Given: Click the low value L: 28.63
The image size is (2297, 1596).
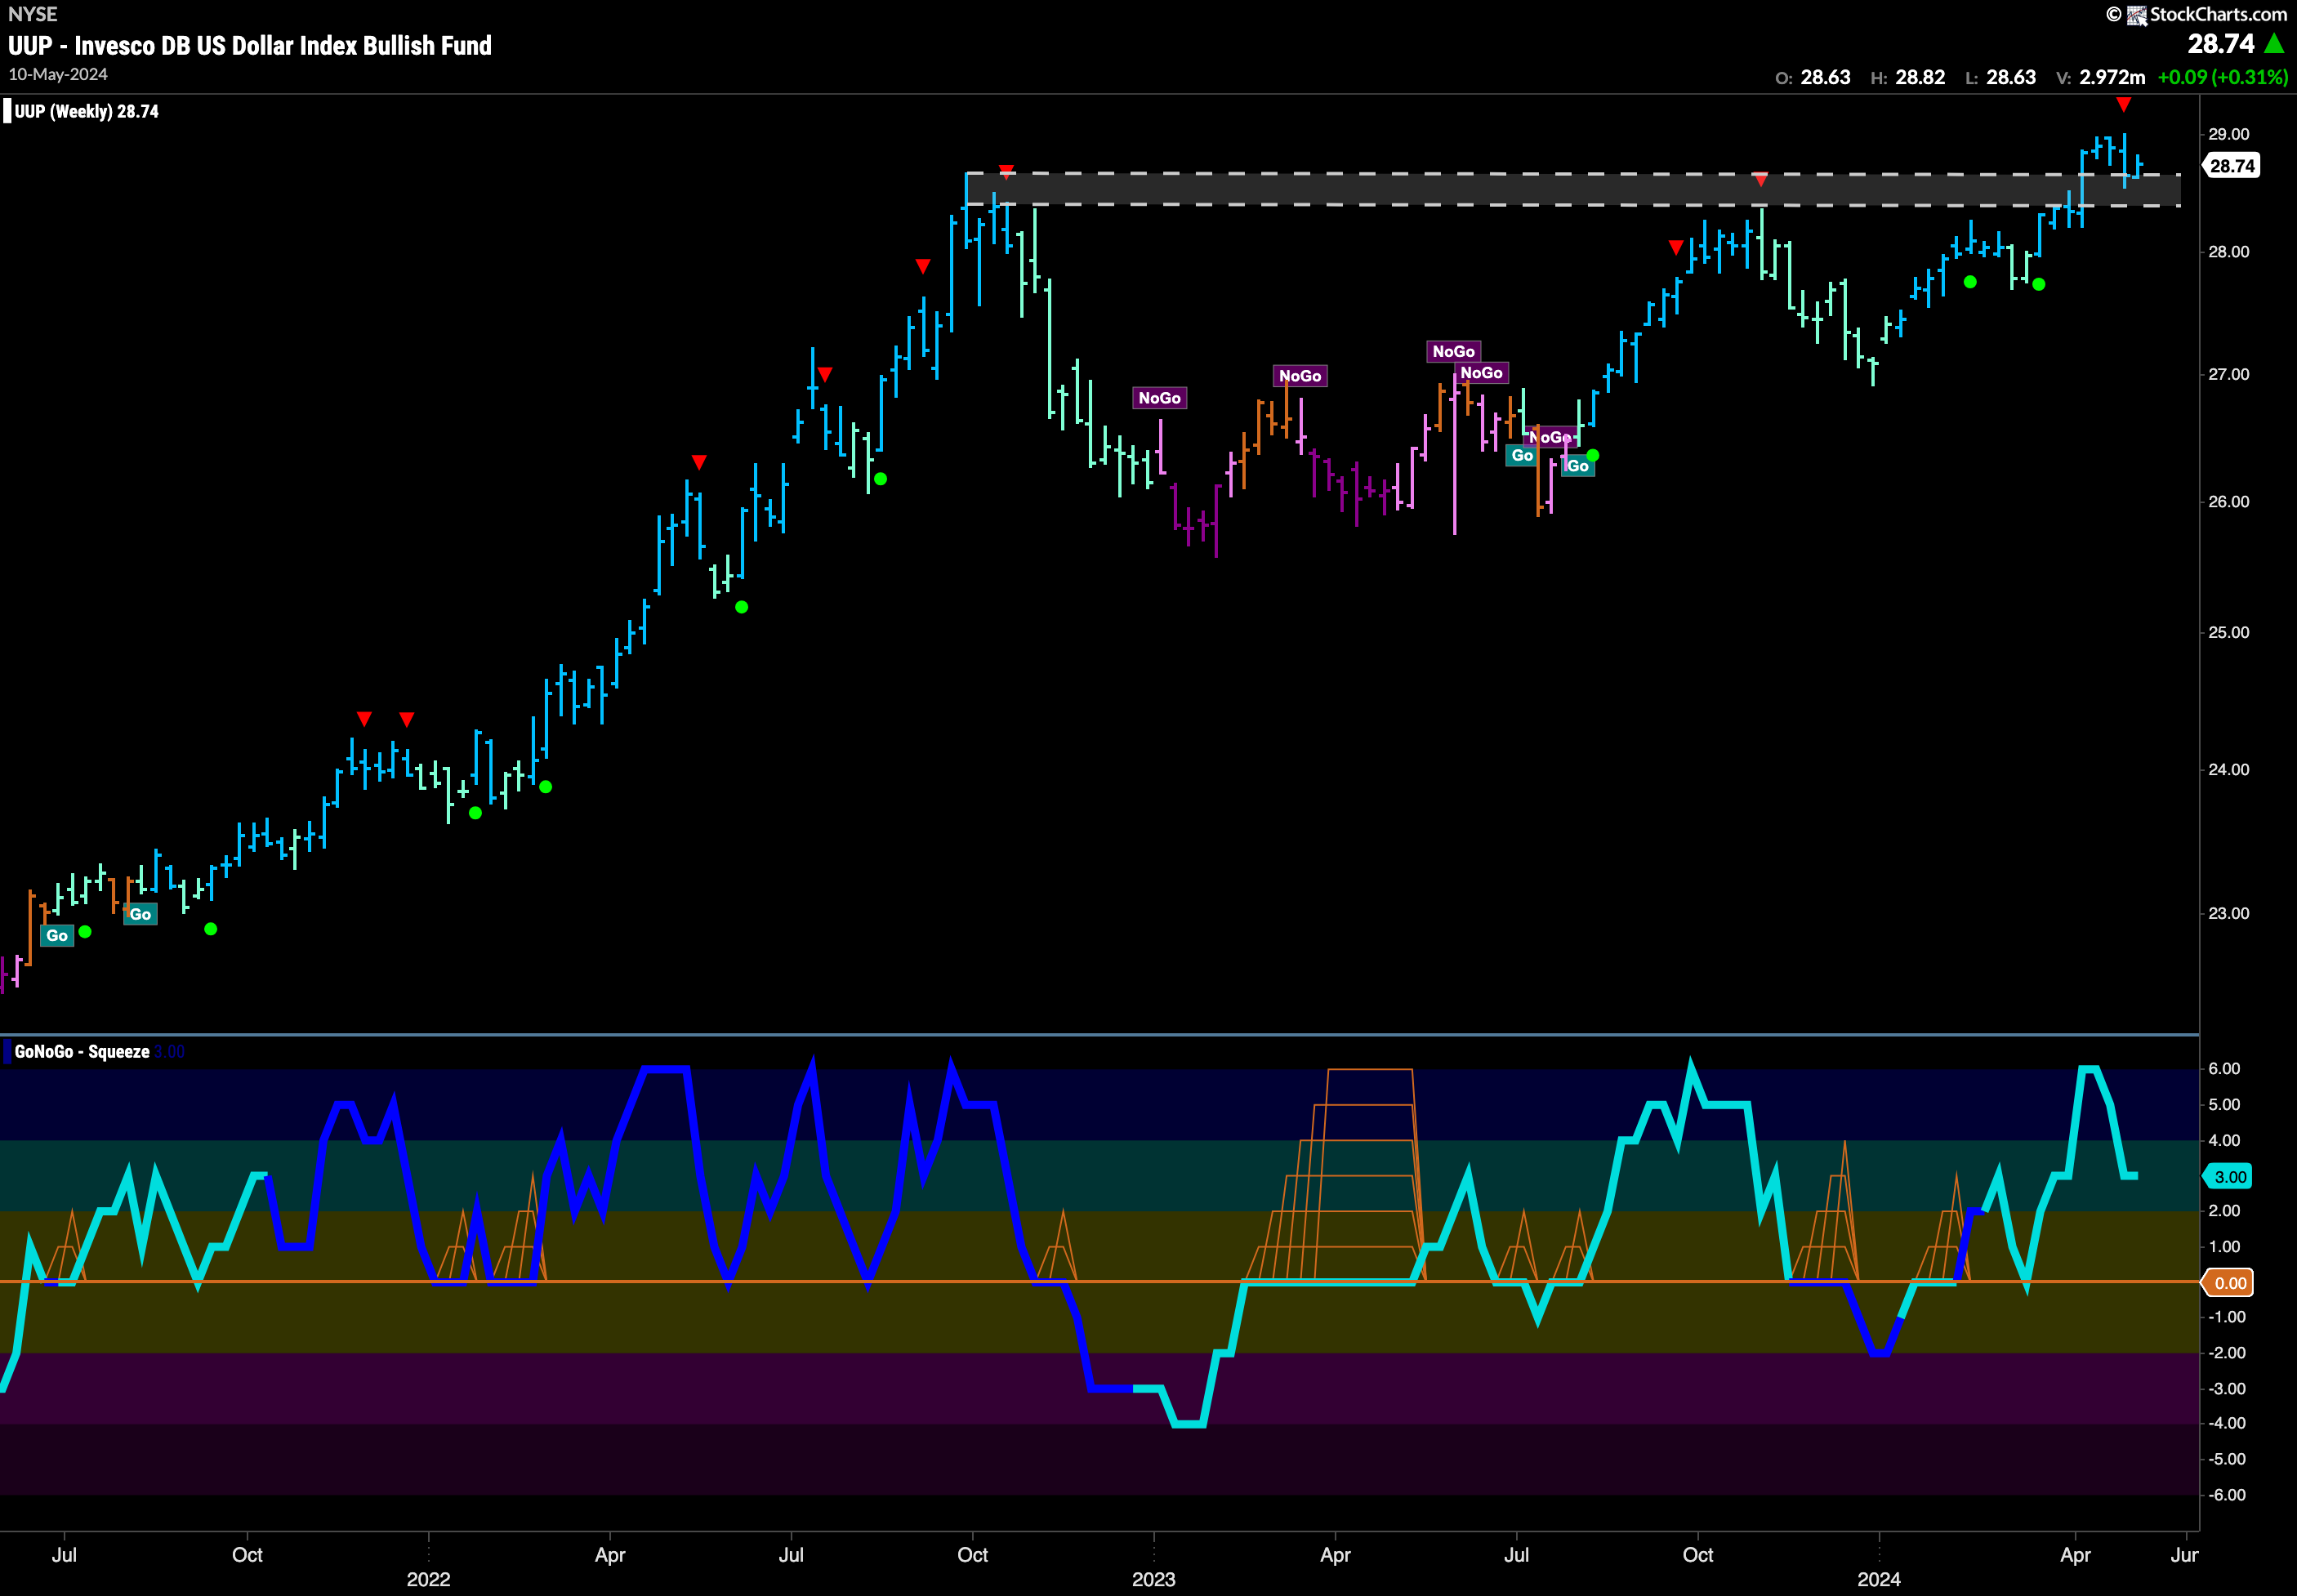Looking at the screenshot, I should pyautogui.click(x=2000, y=77).
